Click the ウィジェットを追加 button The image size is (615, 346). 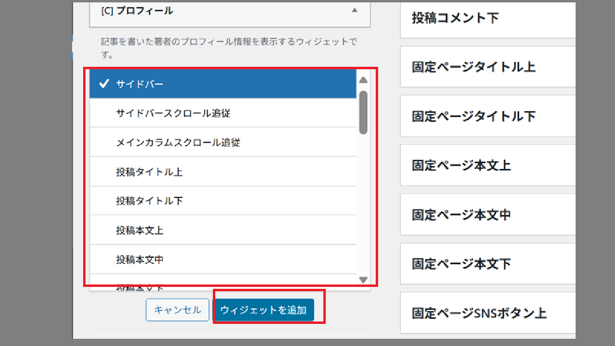pos(263,310)
